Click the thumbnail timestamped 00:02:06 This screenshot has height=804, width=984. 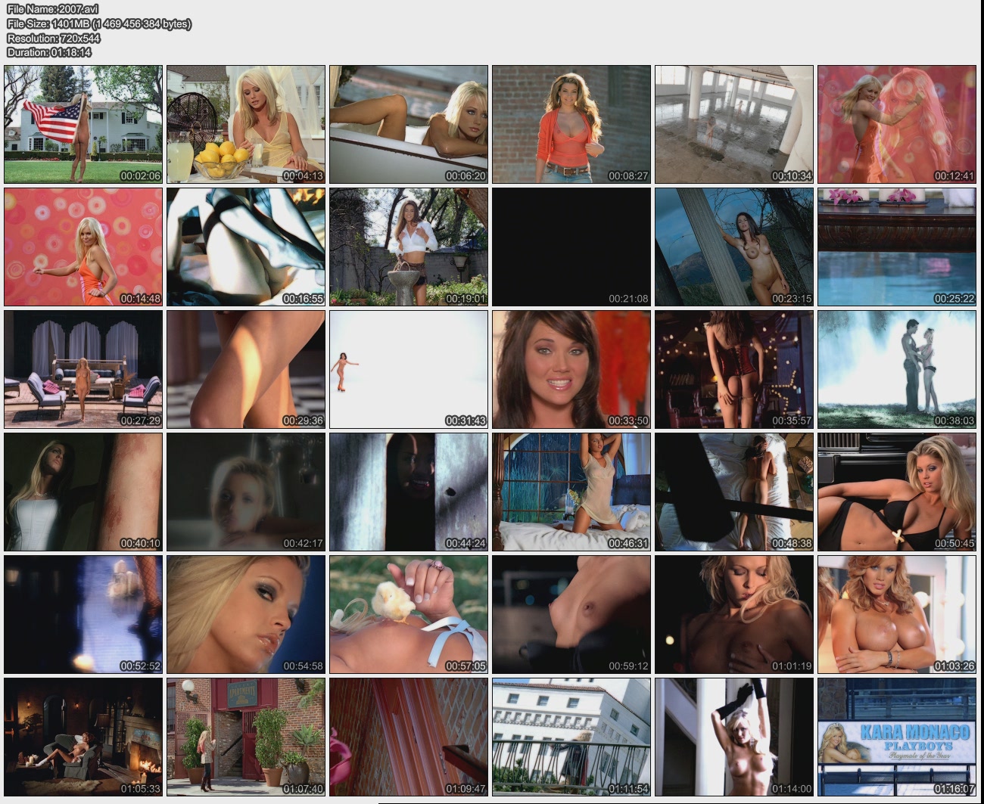[x=83, y=124]
